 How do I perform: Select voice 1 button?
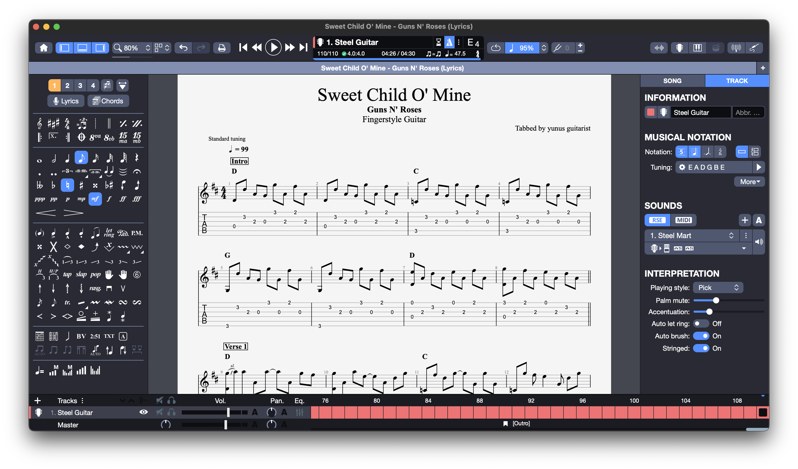pos(54,85)
